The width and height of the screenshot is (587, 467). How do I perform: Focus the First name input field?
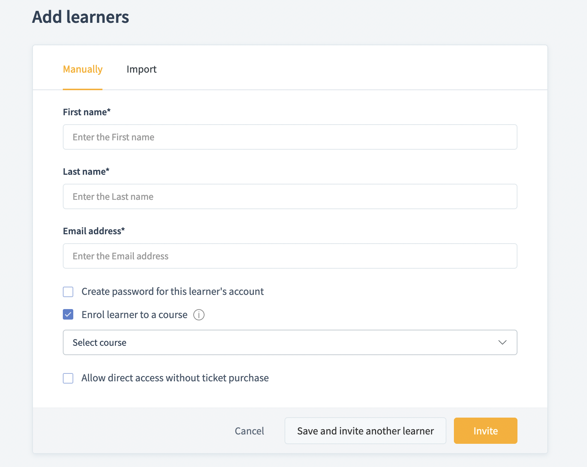(290, 137)
